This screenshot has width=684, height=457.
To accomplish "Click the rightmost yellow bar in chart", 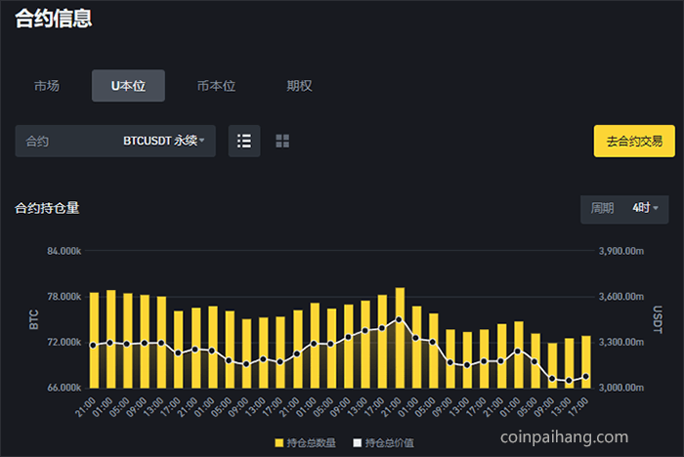I will (x=586, y=361).
